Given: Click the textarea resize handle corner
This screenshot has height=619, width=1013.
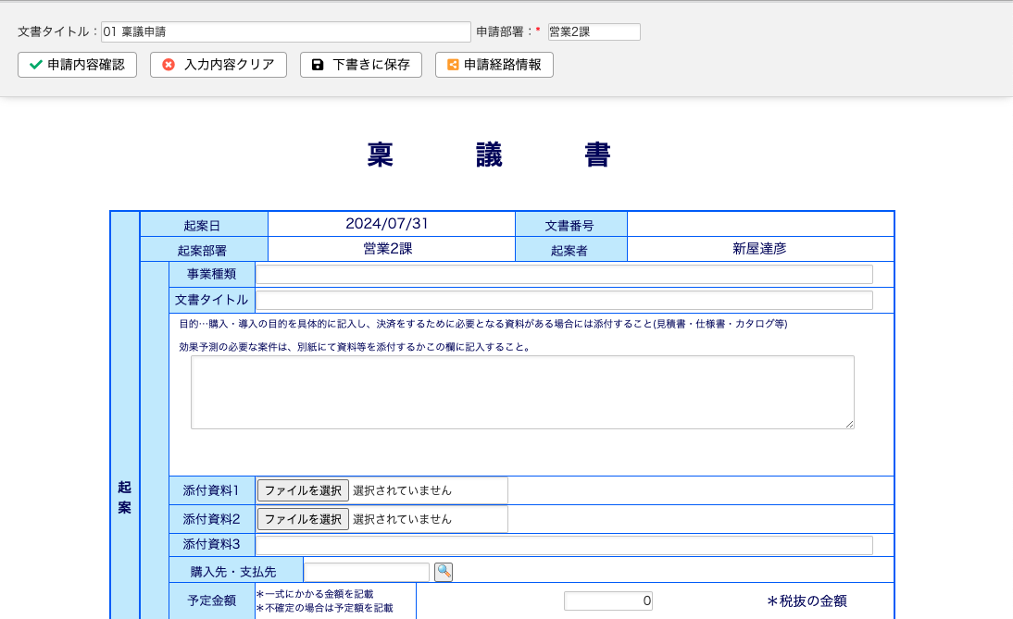Looking at the screenshot, I should 850,425.
